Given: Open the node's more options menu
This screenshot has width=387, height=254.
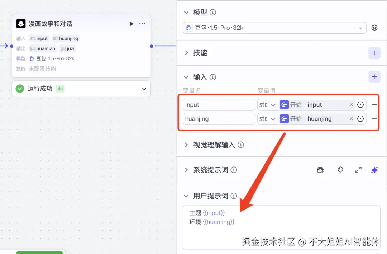Looking at the screenshot, I should 142,23.
